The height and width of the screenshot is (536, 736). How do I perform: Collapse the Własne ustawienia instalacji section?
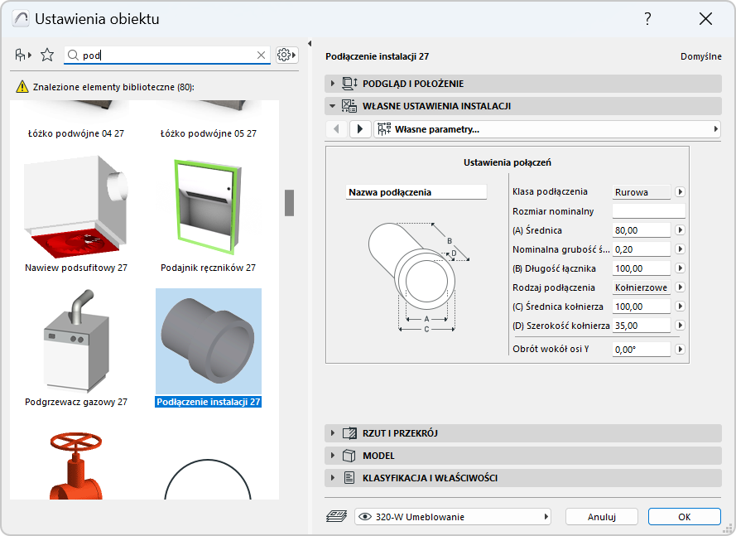coord(332,106)
